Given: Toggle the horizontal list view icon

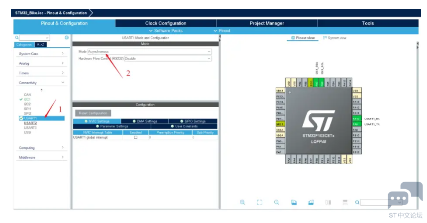Looking at the screenshot, I should point(345,202).
